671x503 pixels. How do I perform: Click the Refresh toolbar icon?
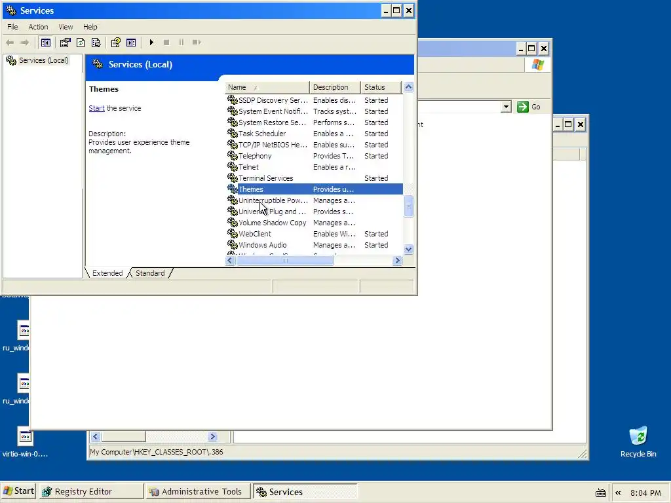point(81,43)
